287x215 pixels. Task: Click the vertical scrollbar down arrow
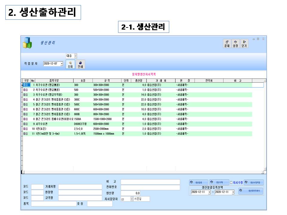[x=265, y=169]
